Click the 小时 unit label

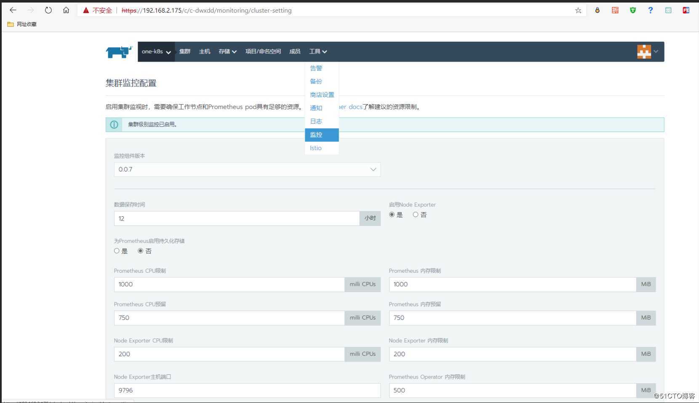click(x=370, y=218)
